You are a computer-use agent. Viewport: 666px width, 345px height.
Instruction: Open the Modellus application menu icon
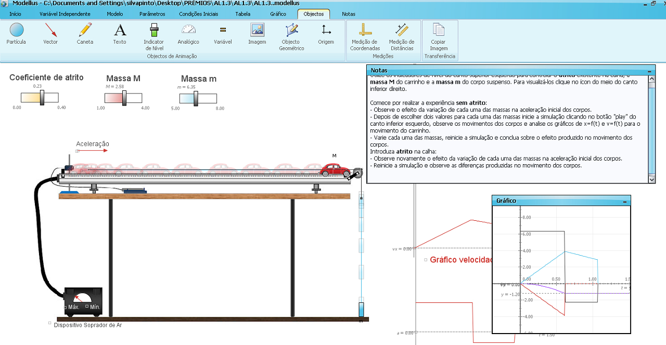[5, 4]
